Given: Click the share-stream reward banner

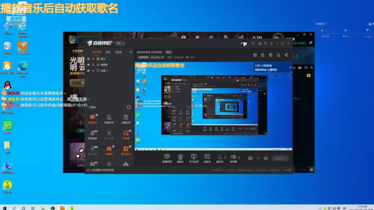Looking at the screenshot, I should [x=272, y=68].
